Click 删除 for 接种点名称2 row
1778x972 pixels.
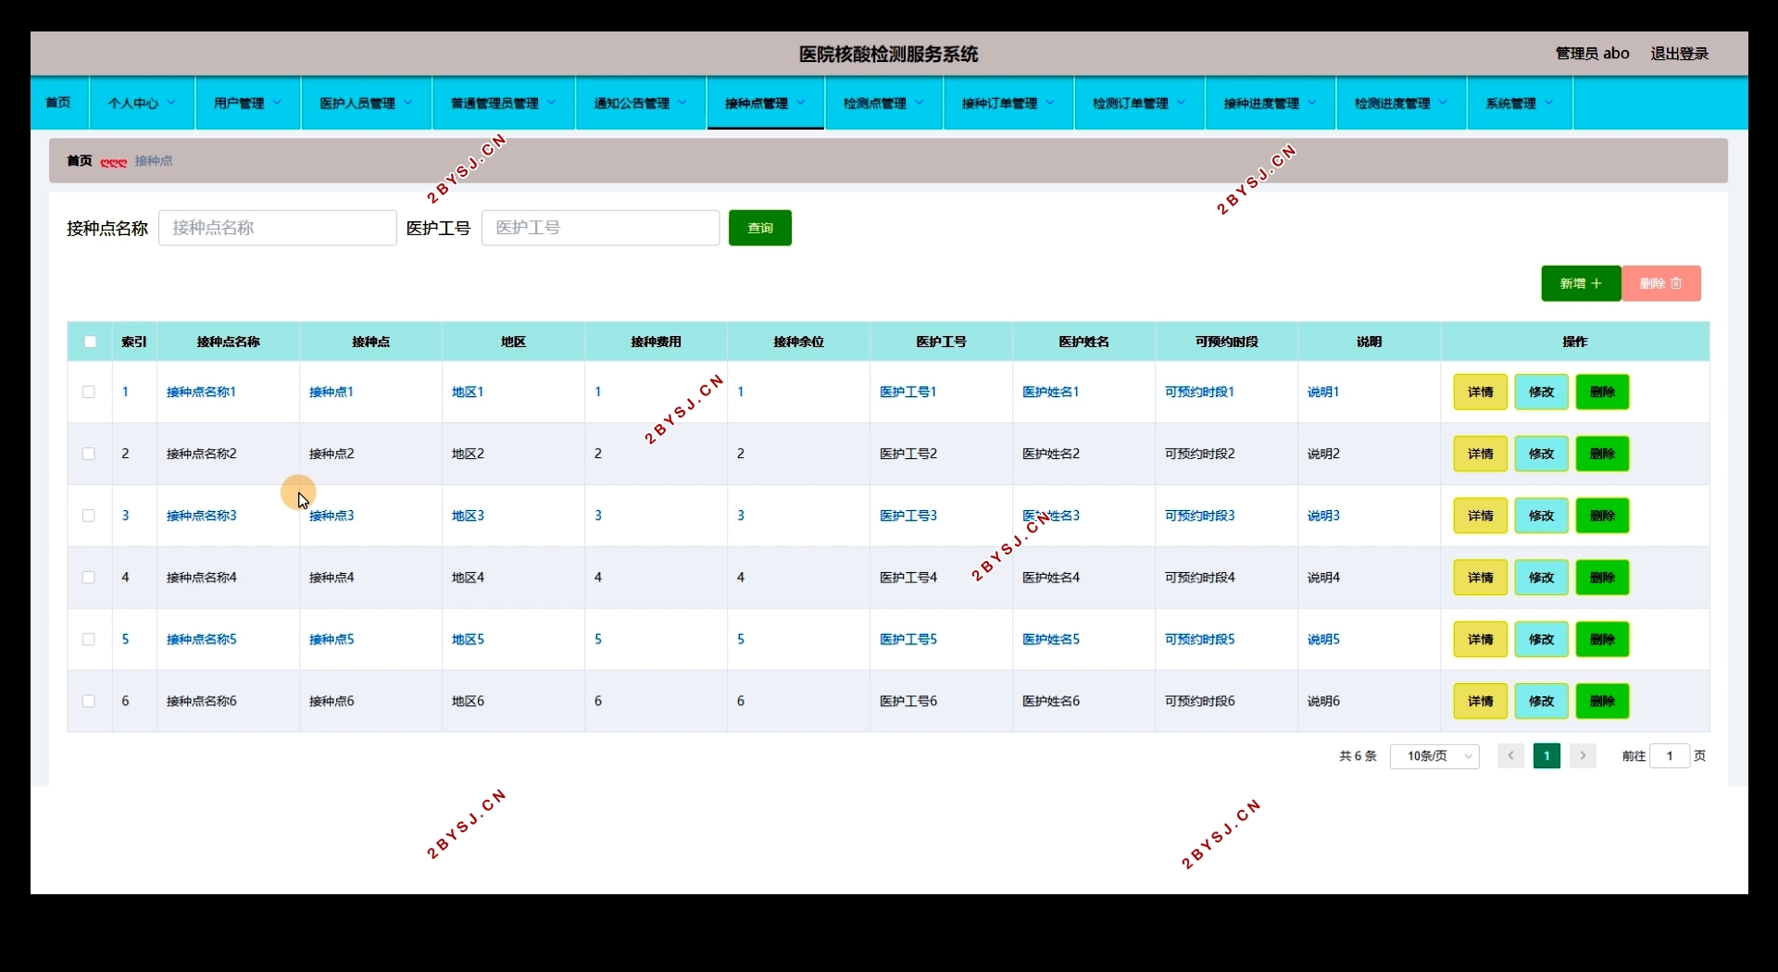[x=1602, y=454]
